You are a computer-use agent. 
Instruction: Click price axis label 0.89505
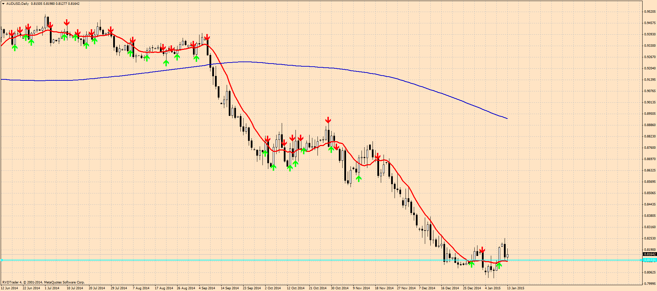click(650, 114)
